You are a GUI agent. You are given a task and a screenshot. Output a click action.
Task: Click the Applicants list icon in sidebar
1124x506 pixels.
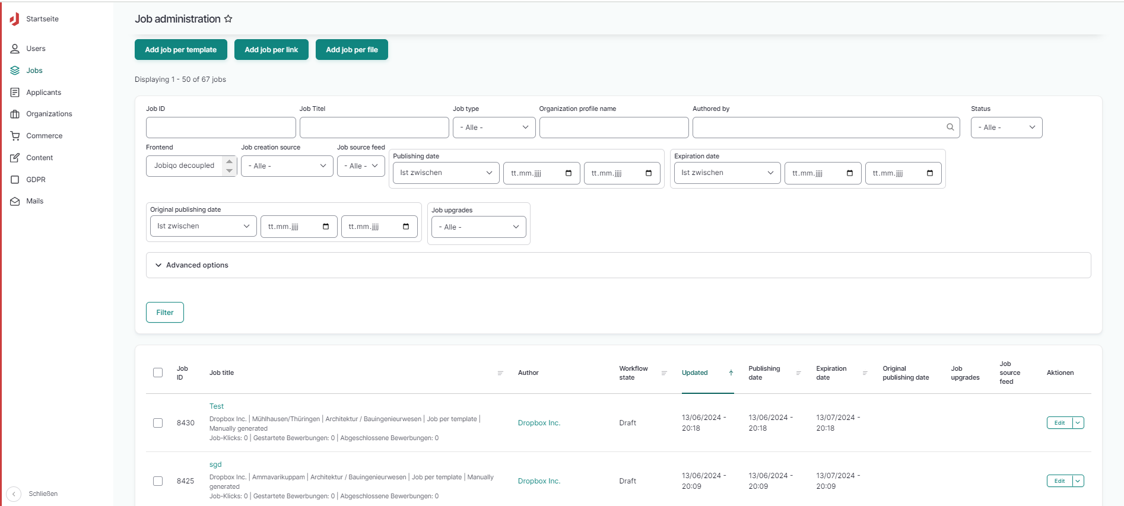click(15, 93)
